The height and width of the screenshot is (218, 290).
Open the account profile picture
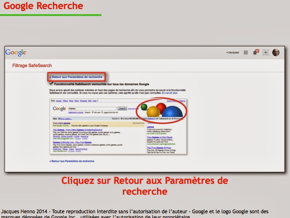pos(276,52)
